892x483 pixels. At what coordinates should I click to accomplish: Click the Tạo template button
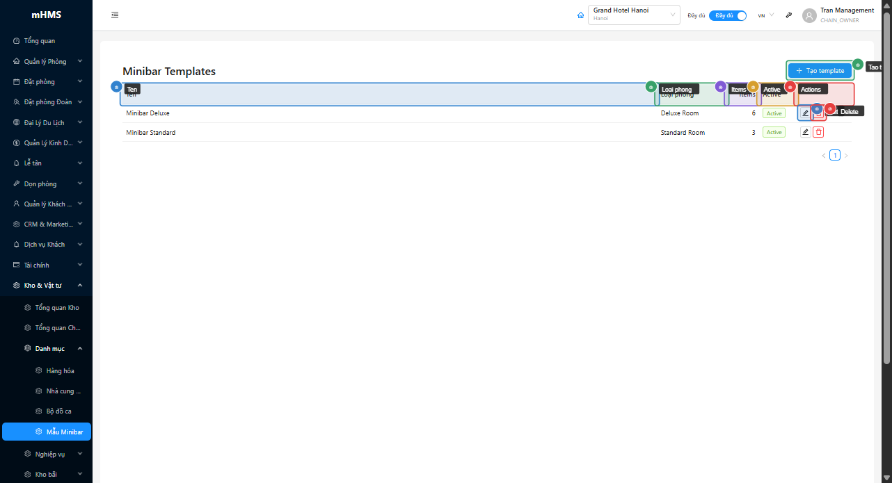[x=820, y=71]
